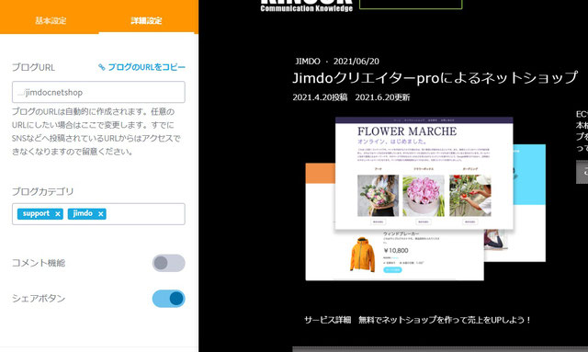Click the link icon beside ブログのURLをコピー
Screen dimensions: 588x352
[102, 67]
